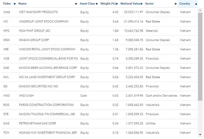Click the arrow icon beside Name header
The height and width of the screenshot is (139, 204).
76,4
